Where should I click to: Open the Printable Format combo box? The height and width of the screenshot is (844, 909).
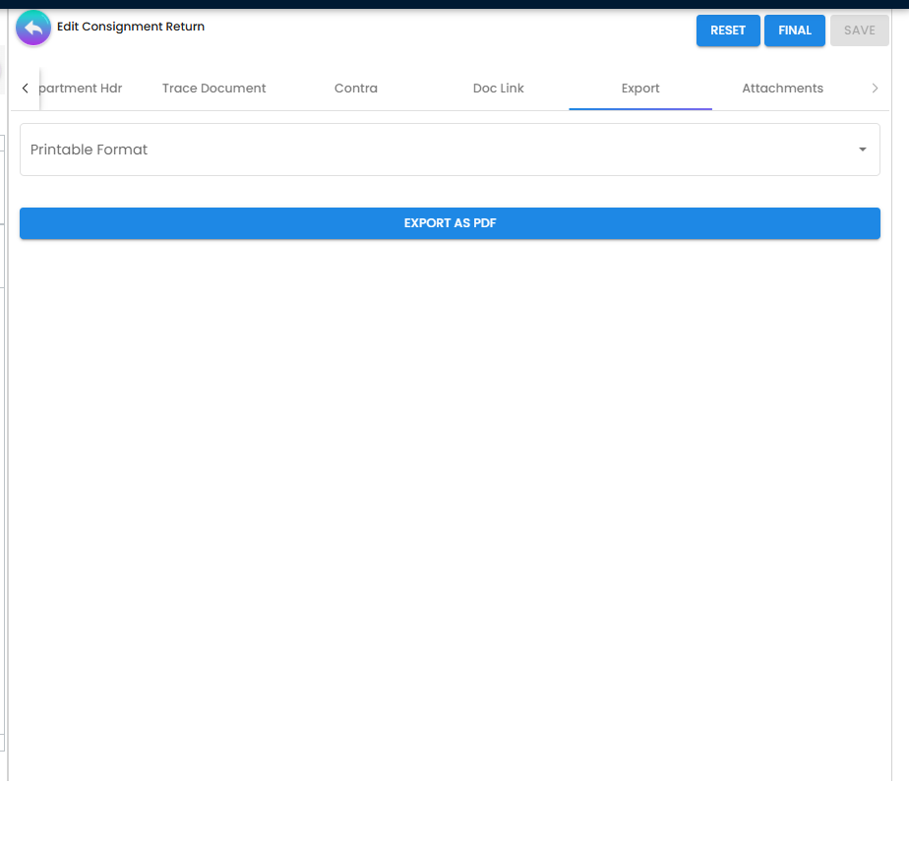(x=450, y=150)
